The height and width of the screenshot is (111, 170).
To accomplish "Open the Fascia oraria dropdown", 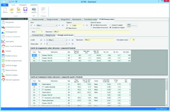I will tap(57, 44).
